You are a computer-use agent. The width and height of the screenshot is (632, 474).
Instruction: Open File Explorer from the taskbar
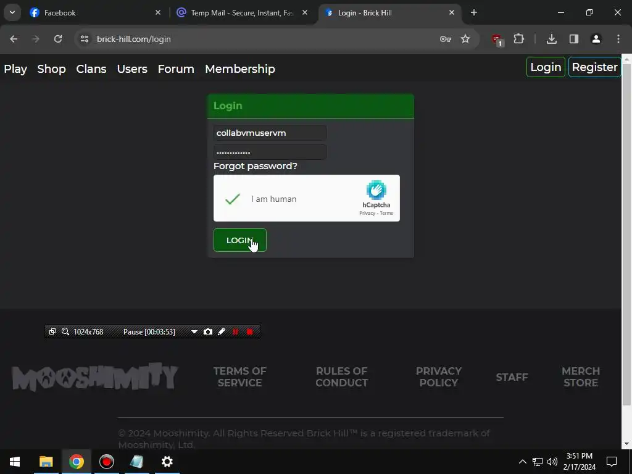pos(46,462)
